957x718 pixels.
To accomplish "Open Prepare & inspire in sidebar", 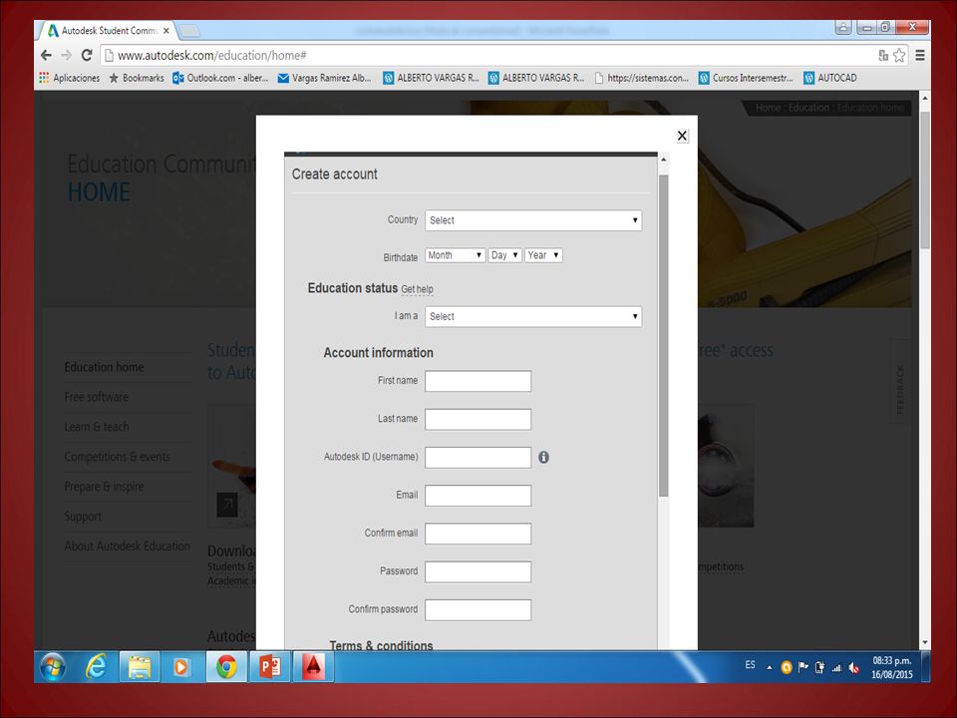I will pos(104,487).
